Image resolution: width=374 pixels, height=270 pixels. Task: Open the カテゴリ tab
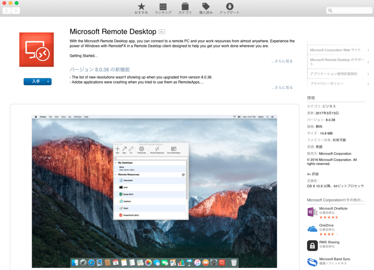[185, 9]
